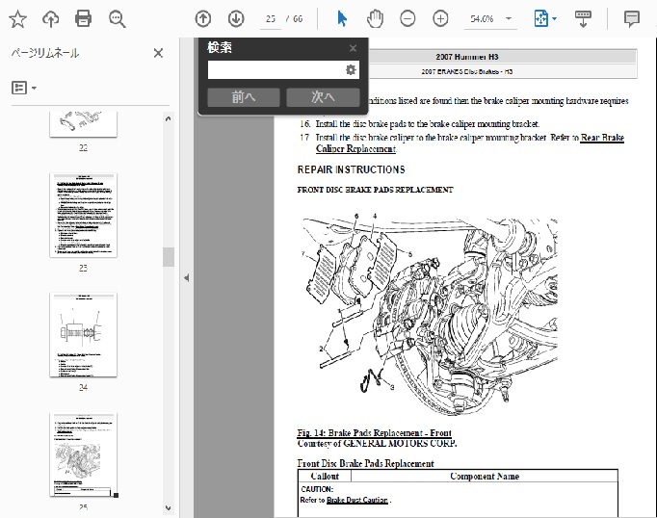Image resolution: width=657 pixels, height=518 pixels.
Task: Go to previous page arrow
Action: (203, 19)
